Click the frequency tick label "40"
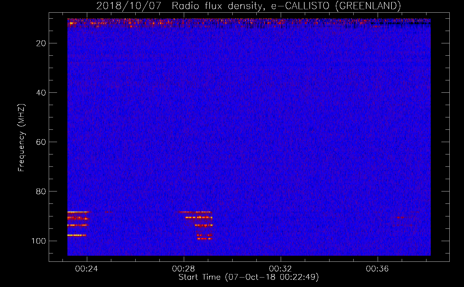 41,93
